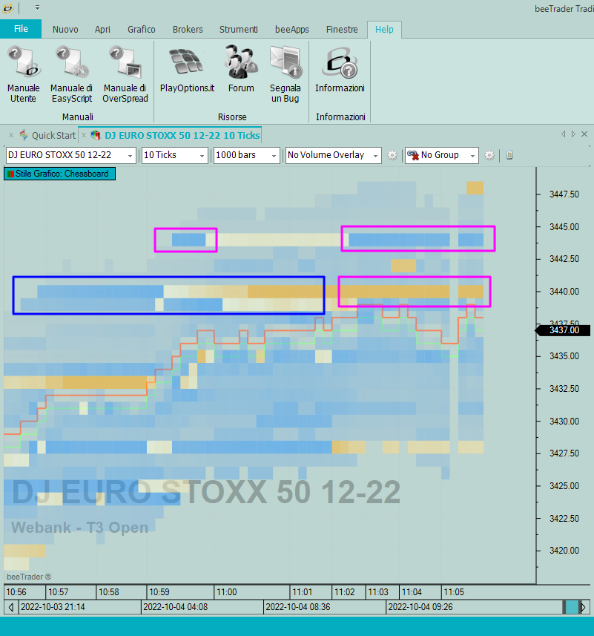The height and width of the screenshot is (636, 594).
Task: Open the Brokers ribbon tab
Action: tap(188, 29)
